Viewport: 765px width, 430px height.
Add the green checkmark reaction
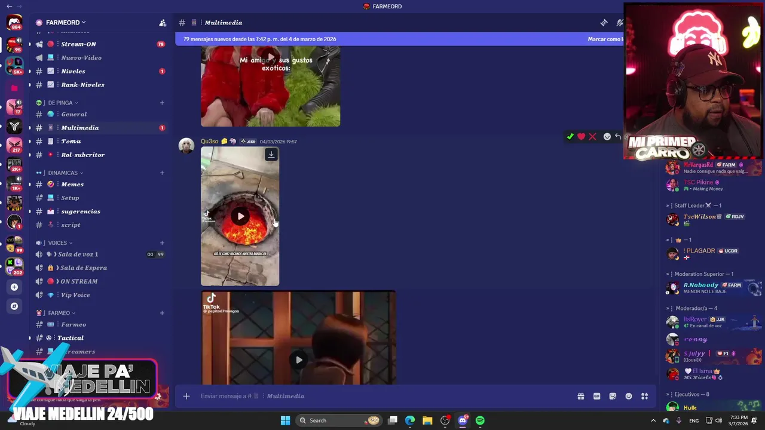(570, 137)
